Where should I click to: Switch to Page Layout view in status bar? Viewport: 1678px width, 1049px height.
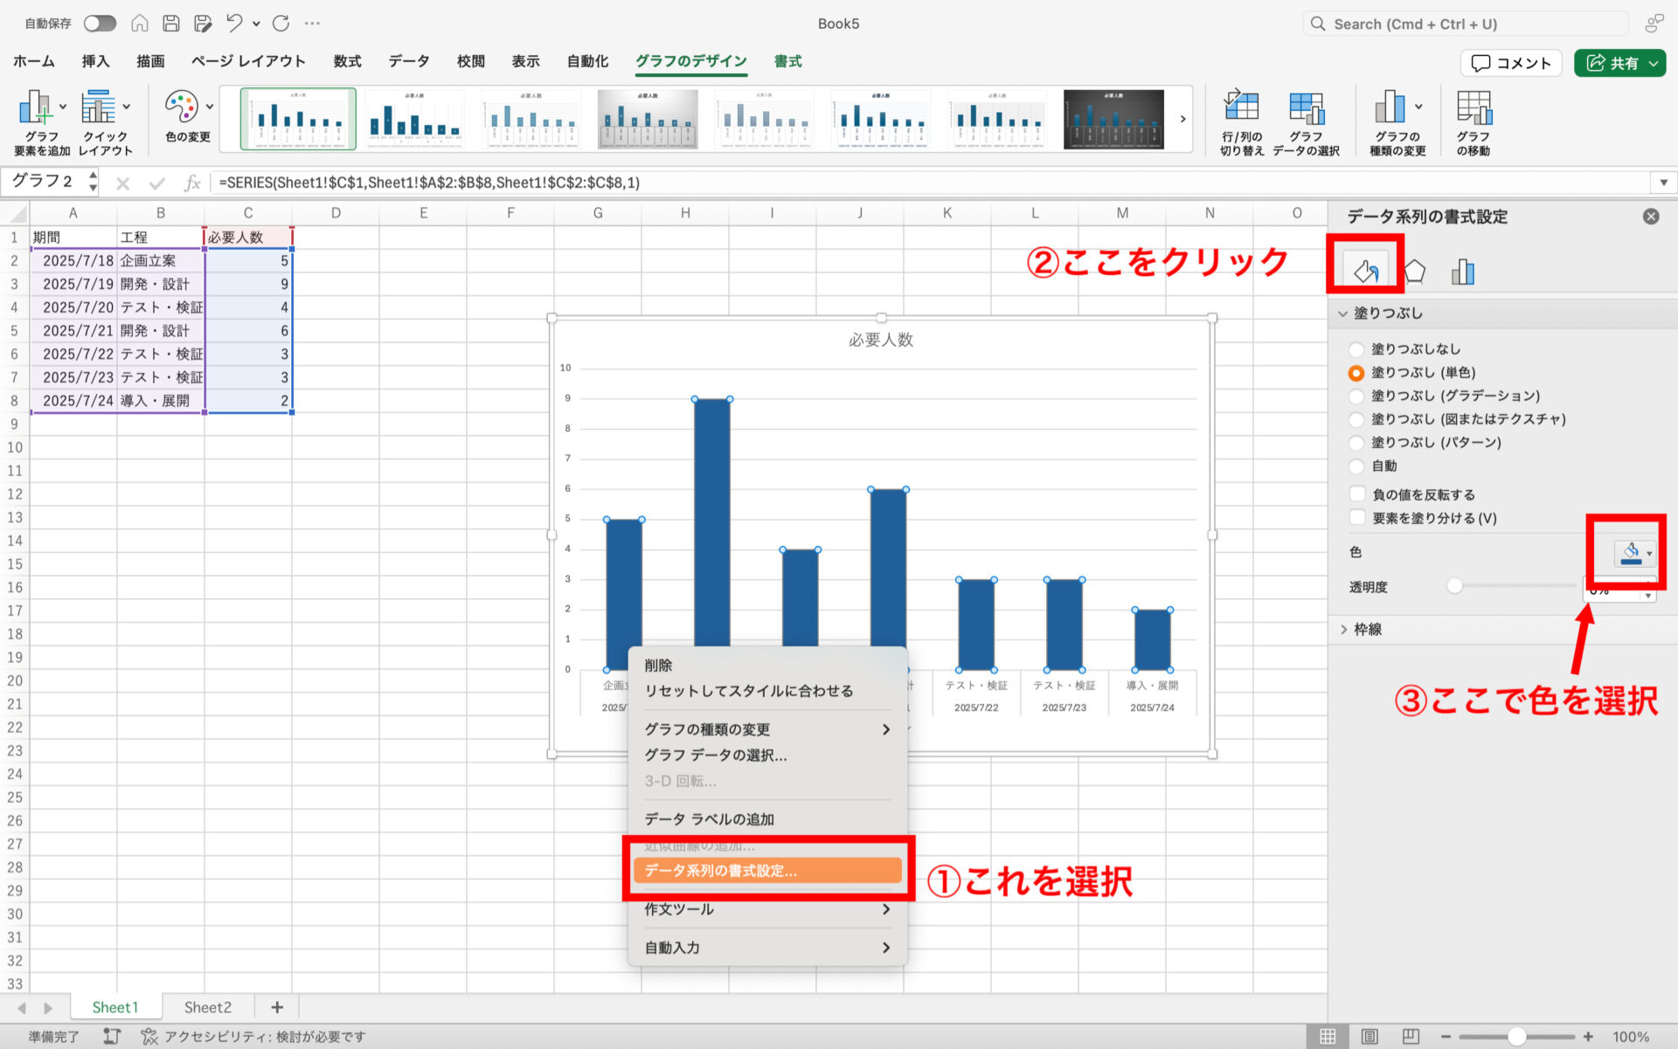coord(1369,1037)
